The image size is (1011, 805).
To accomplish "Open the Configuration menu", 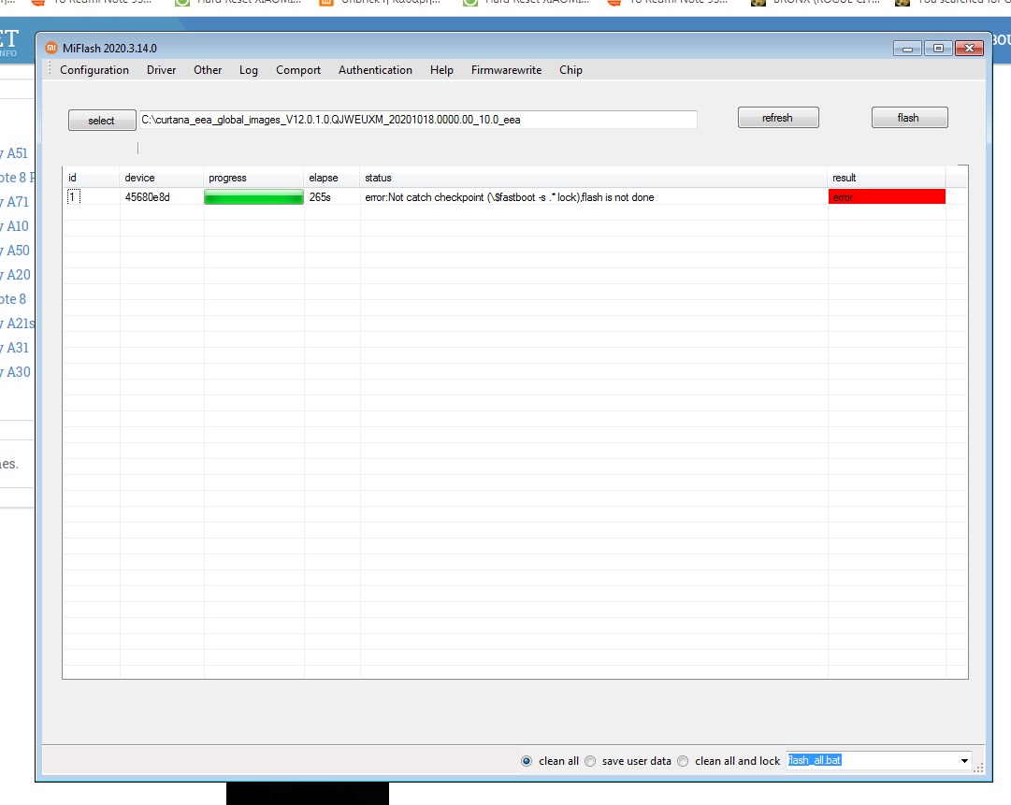I will [94, 69].
